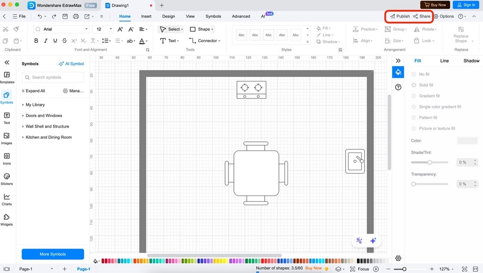Click the Expand All control in Symbols panel

pos(33,91)
